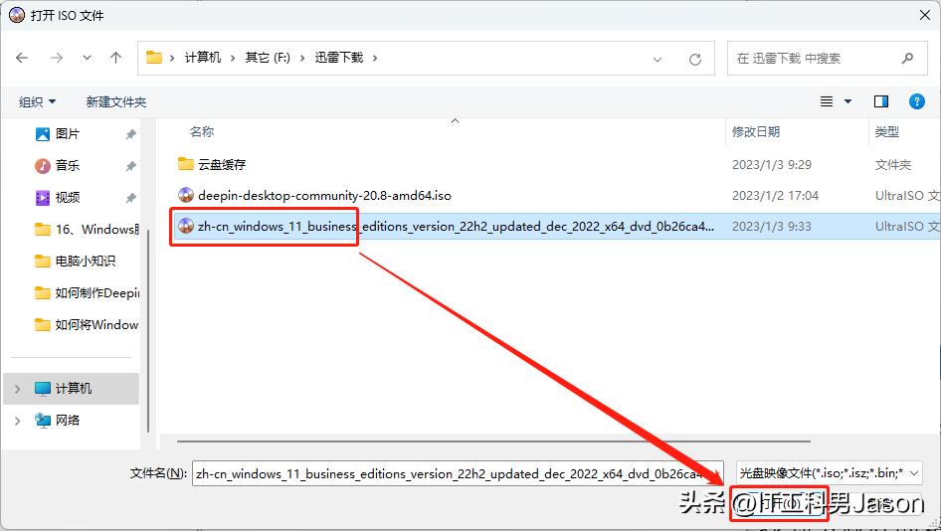
Task: Sort by the 类型 column header
Action: point(887,131)
